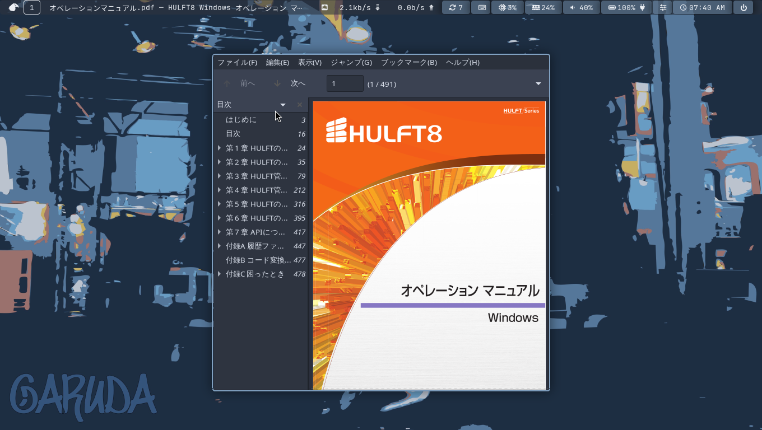The width and height of the screenshot is (762, 430).
Task: Click page number 395 in the outline
Action: [299, 218]
